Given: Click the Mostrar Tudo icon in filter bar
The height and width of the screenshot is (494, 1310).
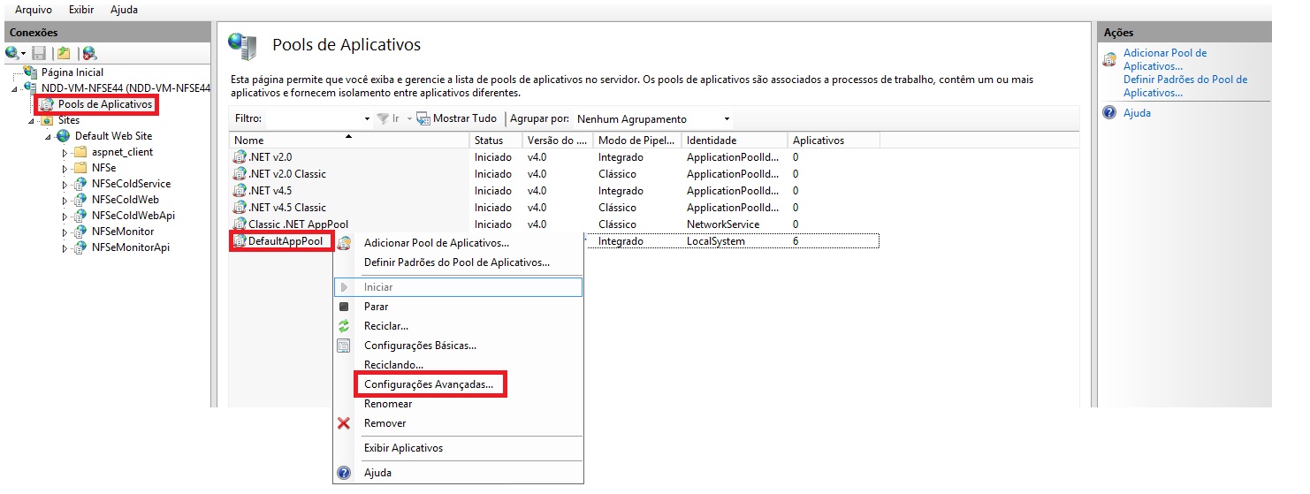Looking at the screenshot, I should point(423,118).
